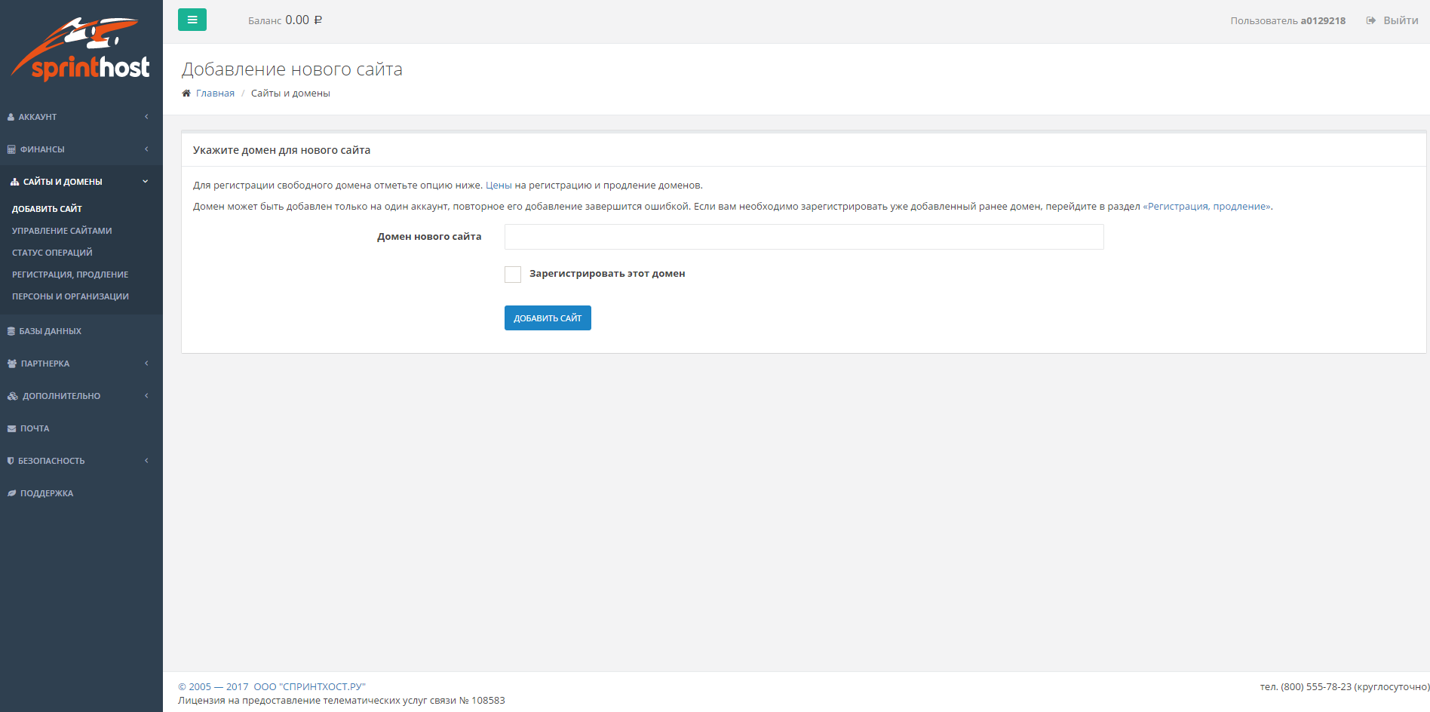The width and height of the screenshot is (1430, 712).
Task: Expand the АККАУНТ menu chevron
Action: pos(146,117)
